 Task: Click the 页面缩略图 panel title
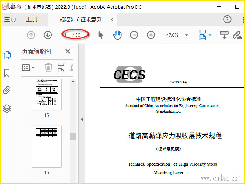tap(36, 52)
